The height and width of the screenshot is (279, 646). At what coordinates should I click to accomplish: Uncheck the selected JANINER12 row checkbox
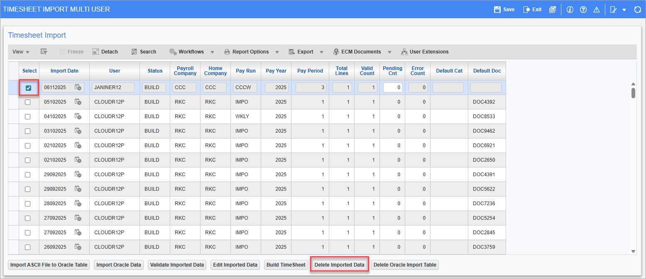[x=29, y=87]
